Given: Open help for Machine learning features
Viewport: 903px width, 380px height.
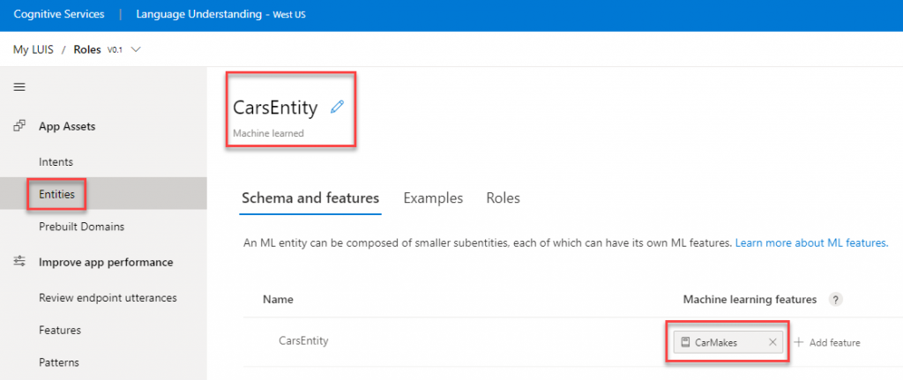Looking at the screenshot, I should [x=835, y=300].
